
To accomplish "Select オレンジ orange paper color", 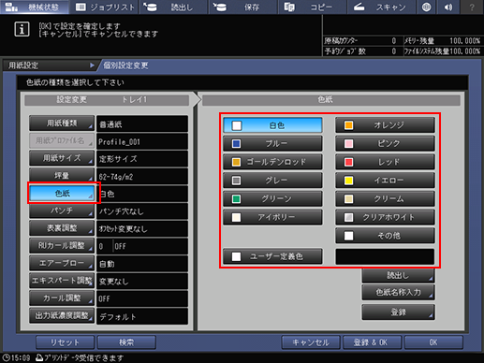I will tap(385, 125).
